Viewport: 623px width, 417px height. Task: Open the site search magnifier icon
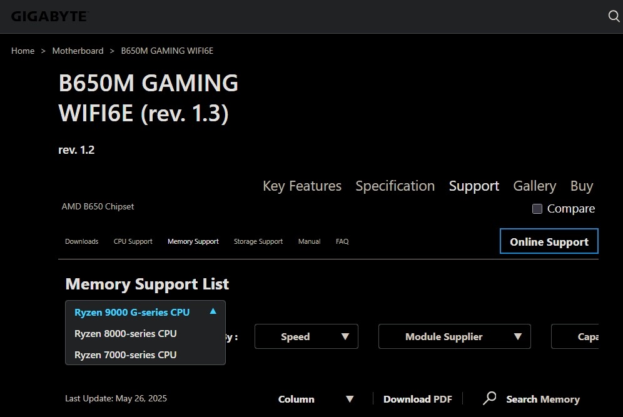click(614, 16)
